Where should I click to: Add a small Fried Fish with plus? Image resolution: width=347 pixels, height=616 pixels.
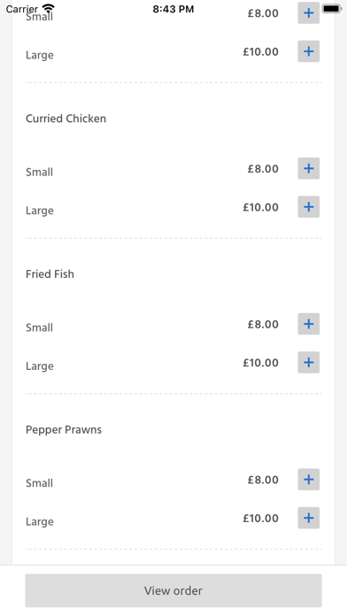[308, 324]
